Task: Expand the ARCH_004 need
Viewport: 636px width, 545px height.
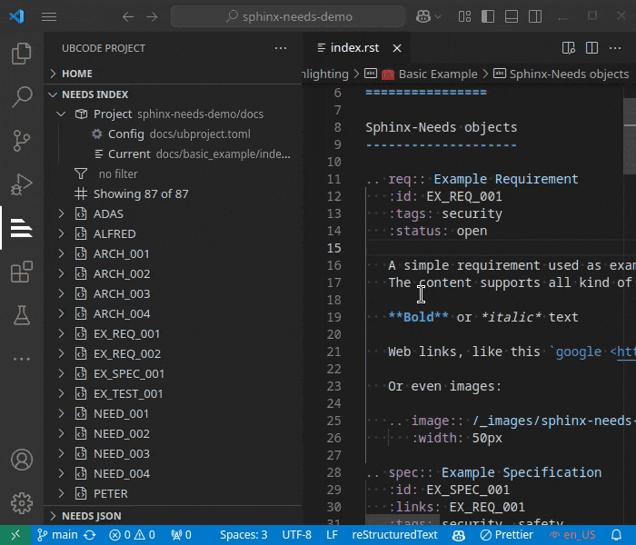Action: click(61, 314)
